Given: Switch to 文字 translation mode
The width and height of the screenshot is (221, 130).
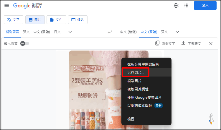Looking at the screenshot, I should tap(14, 19).
